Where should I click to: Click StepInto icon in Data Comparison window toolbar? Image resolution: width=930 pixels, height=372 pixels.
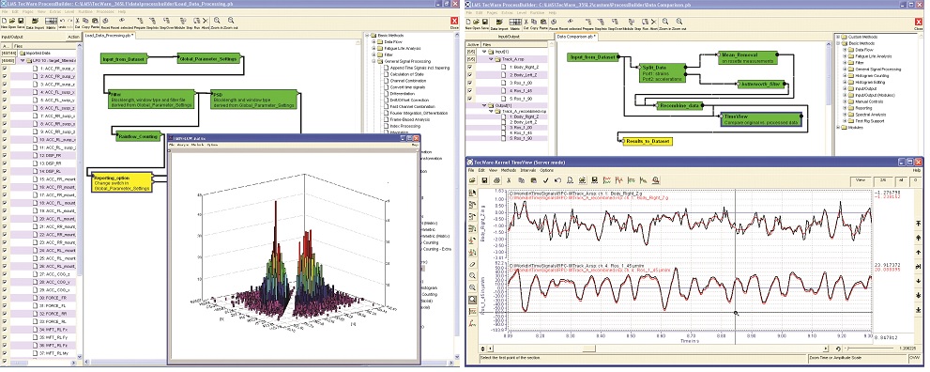pos(601,22)
